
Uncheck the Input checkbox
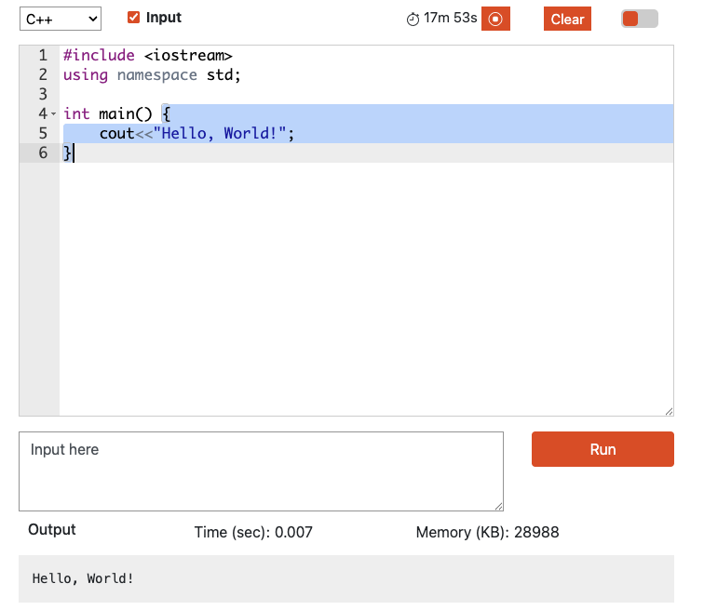pyautogui.click(x=133, y=18)
